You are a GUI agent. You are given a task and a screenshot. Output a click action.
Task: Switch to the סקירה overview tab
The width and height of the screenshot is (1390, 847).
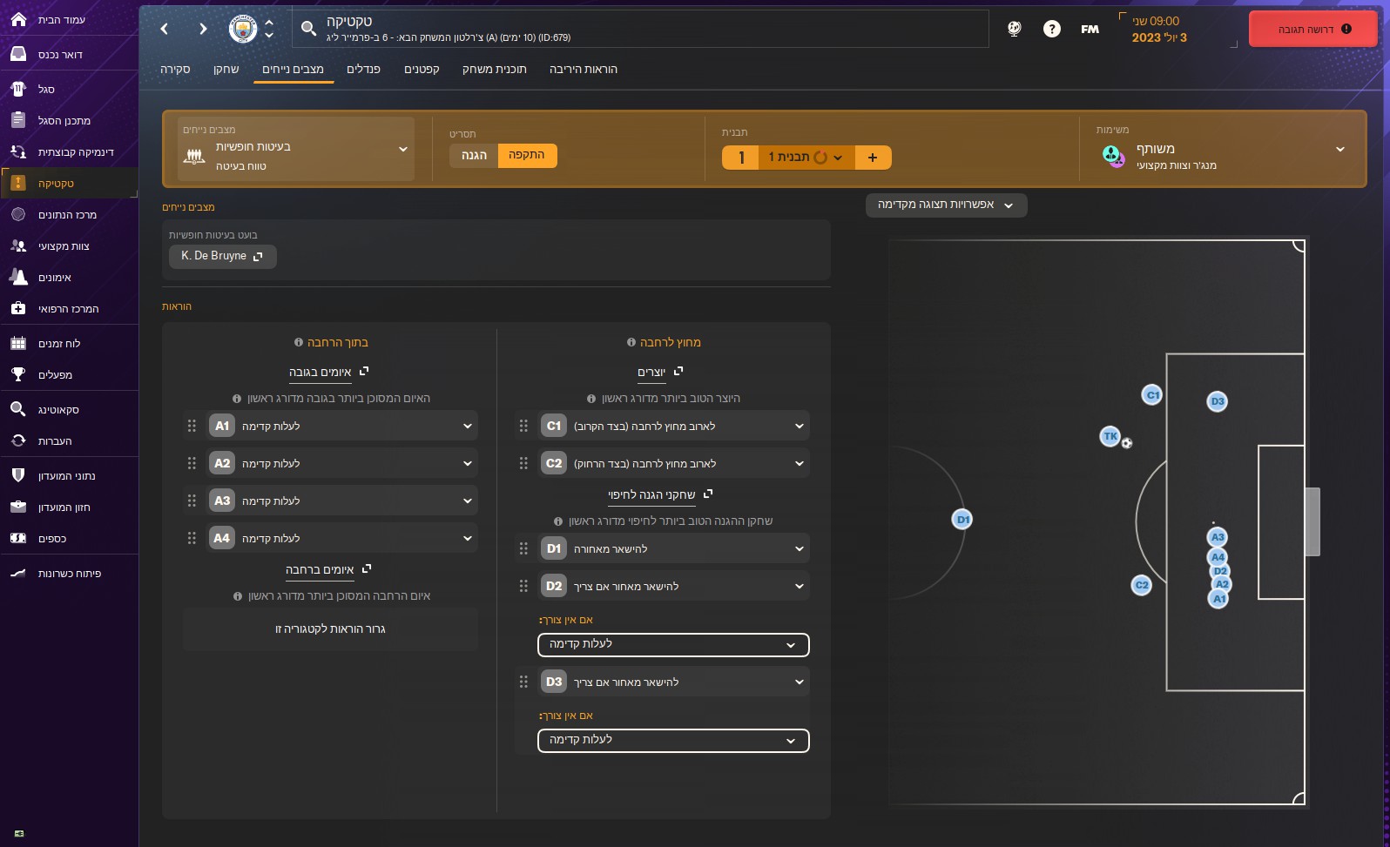(x=175, y=69)
